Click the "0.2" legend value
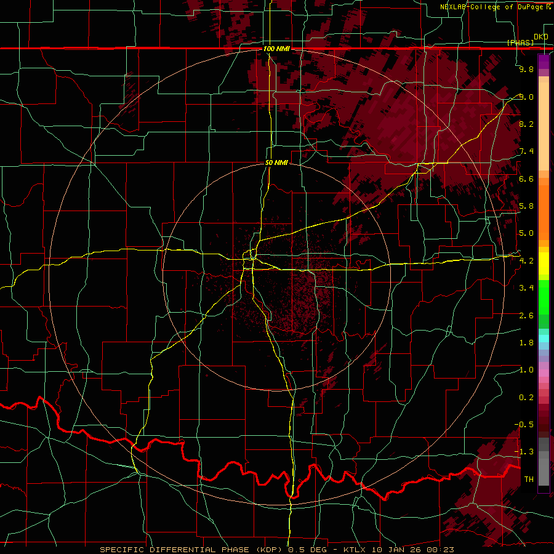 [526, 397]
